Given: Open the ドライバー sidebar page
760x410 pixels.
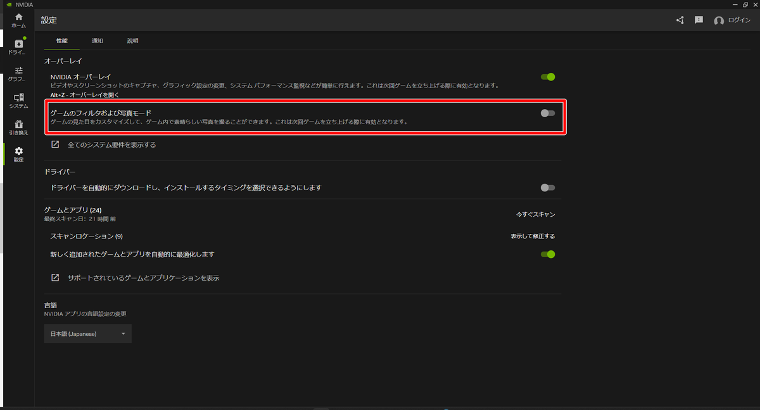Looking at the screenshot, I should click(18, 47).
